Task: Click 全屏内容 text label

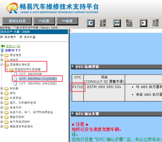Action: coord(156,23)
